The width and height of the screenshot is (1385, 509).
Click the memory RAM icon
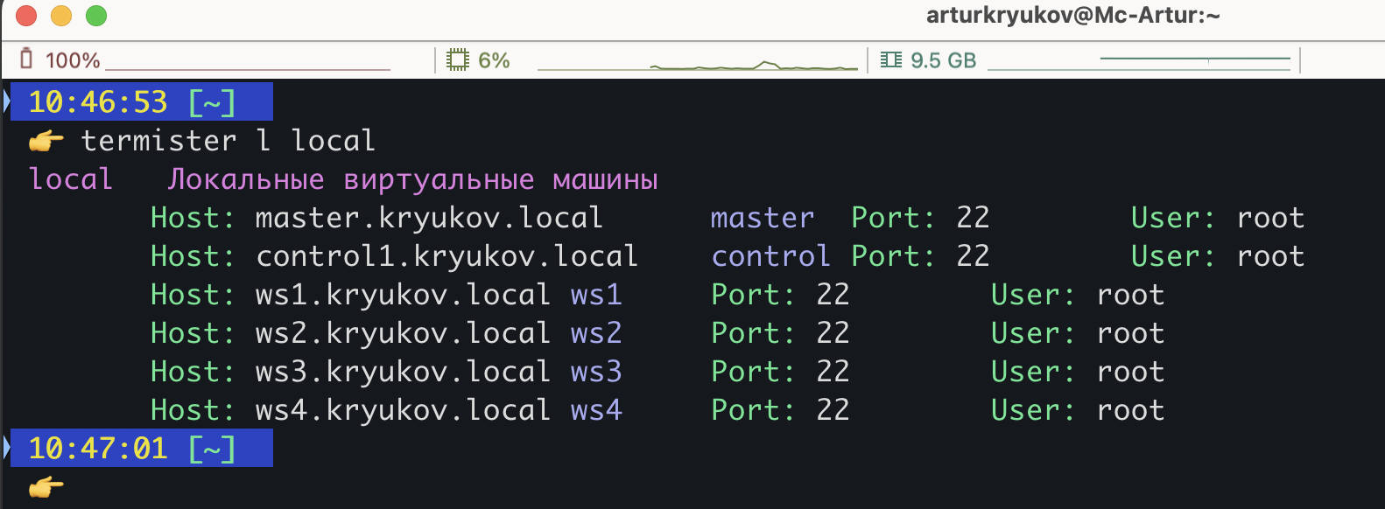(x=890, y=59)
